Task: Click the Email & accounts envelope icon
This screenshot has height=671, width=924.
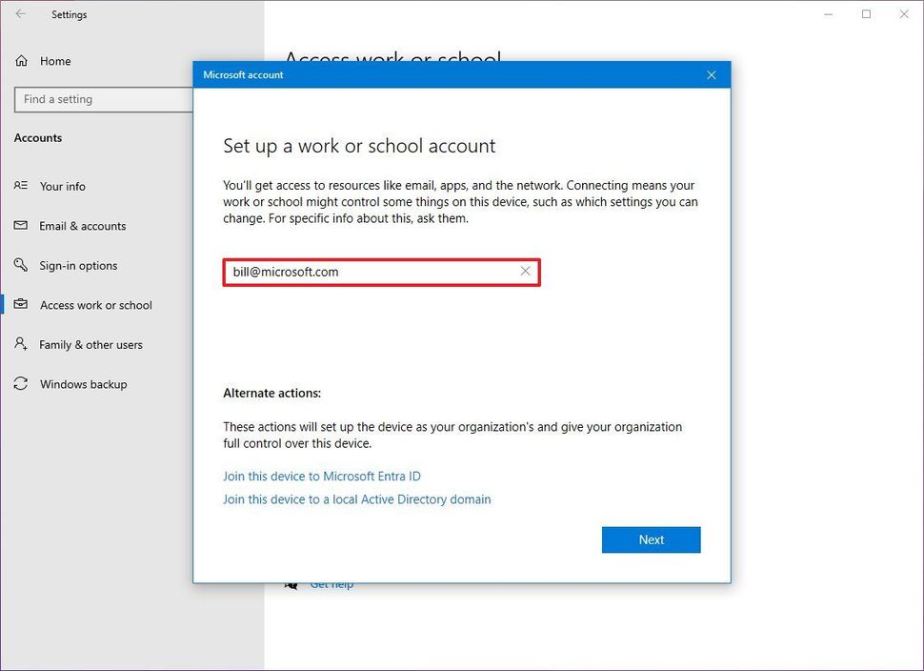Action: coord(21,226)
